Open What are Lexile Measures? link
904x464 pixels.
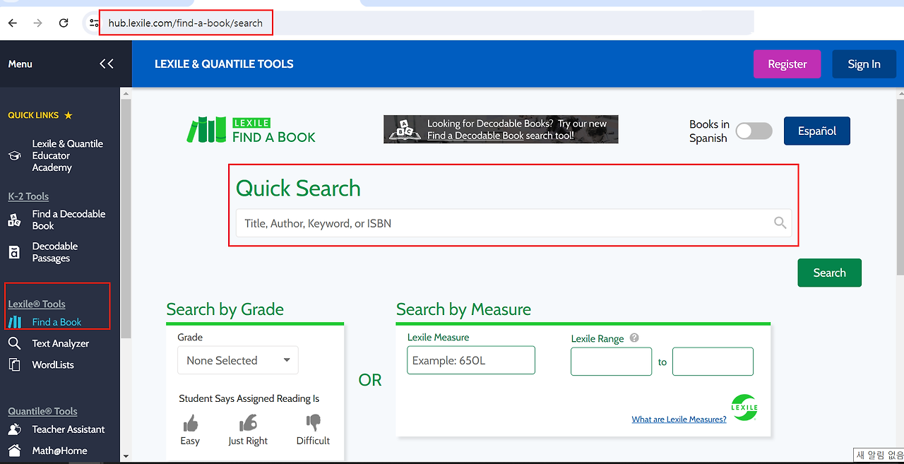[679, 420]
